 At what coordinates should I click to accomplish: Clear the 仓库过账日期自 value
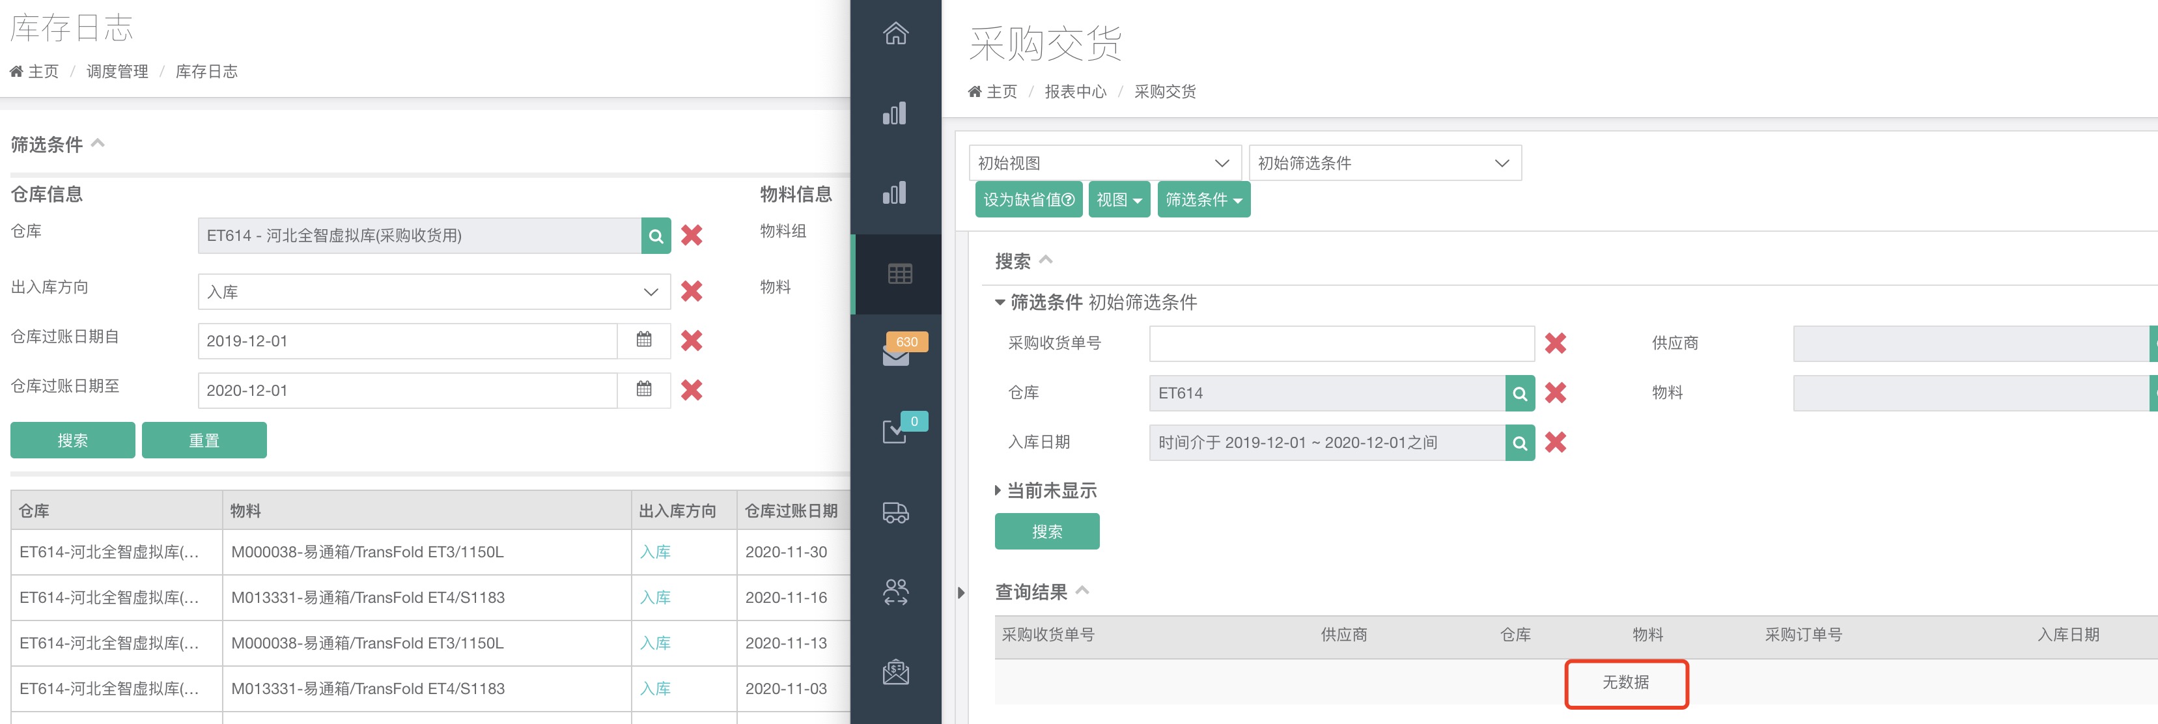[x=691, y=341]
